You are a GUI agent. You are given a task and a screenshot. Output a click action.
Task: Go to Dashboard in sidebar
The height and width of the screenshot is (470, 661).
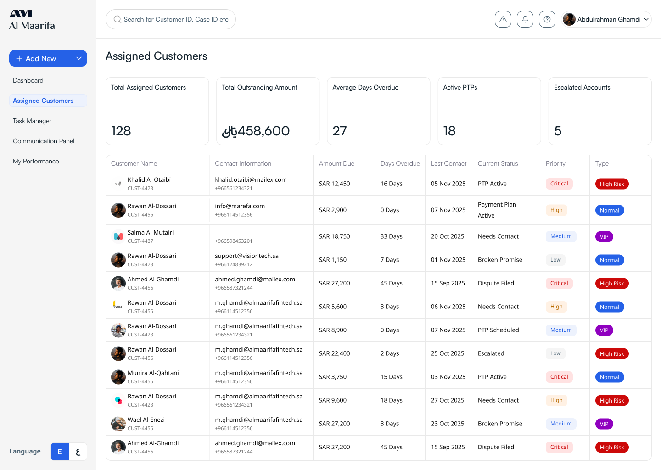pyautogui.click(x=28, y=80)
